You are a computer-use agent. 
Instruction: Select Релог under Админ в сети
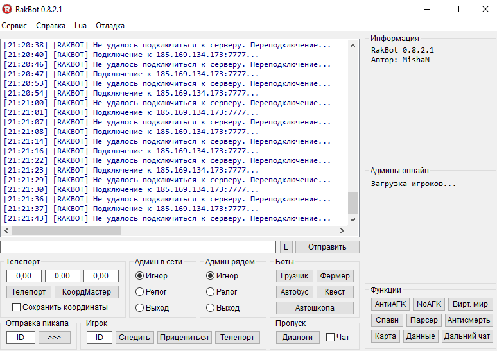[139, 292]
